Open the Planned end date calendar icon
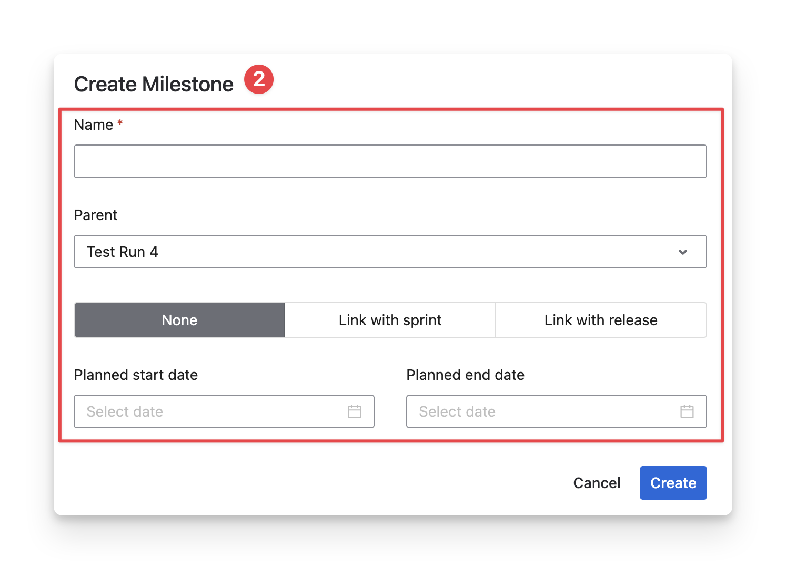This screenshot has width=786, height=569. click(687, 411)
